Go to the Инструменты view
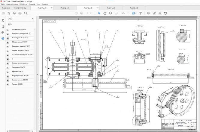 20,8
